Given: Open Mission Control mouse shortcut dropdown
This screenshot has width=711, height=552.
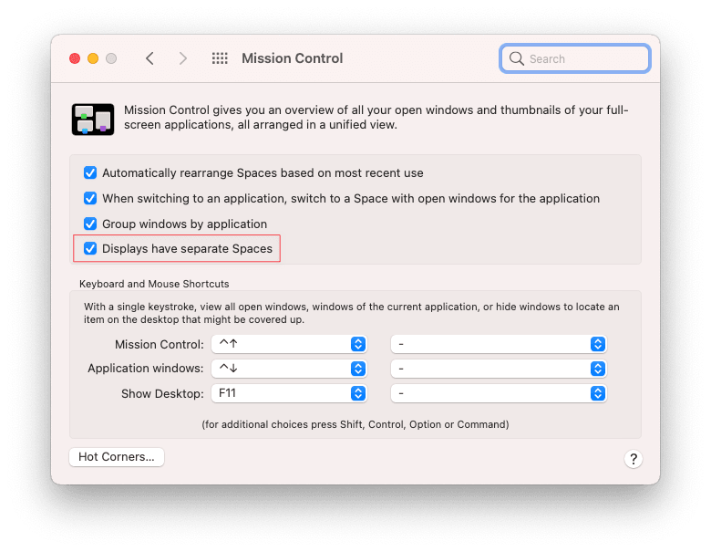Looking at the screenshot, I should click(x=499, y=344).
